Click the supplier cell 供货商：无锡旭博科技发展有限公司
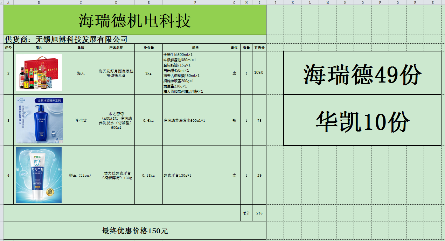This screenshot has width=445, height=241. [x=135, y=39]
